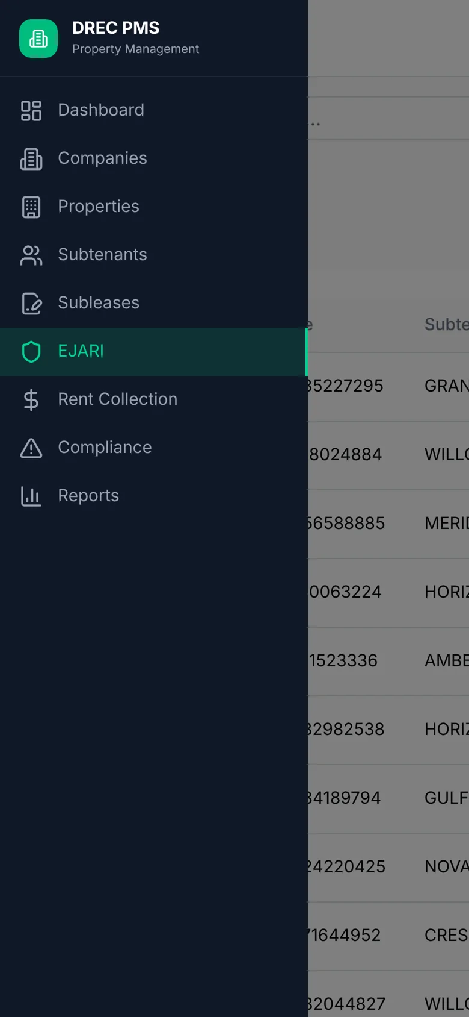Click the table cell ending 4220425
This screenshot has height=1017, width=469.
[x=346, y=867]
